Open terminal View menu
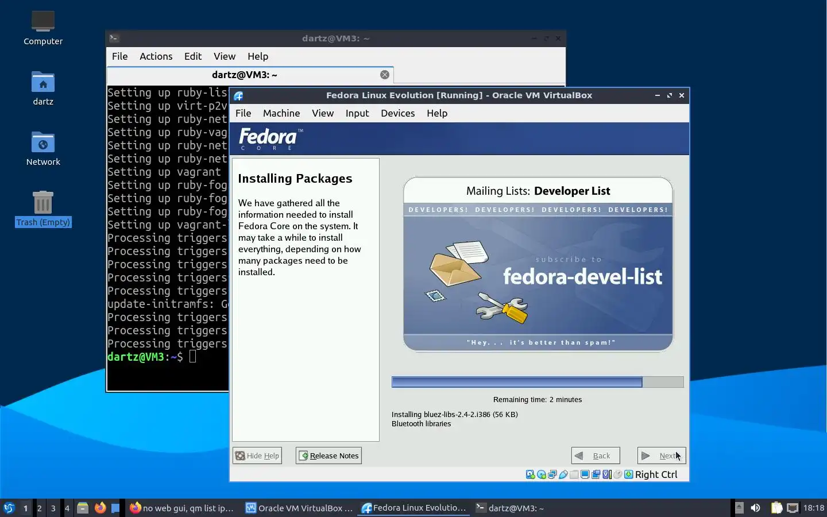Image resolution: width=827 pixels, height=517 pixels. coord(225,56)
